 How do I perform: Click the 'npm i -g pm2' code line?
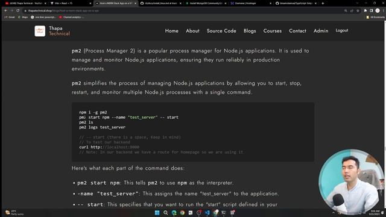point(93,113)
